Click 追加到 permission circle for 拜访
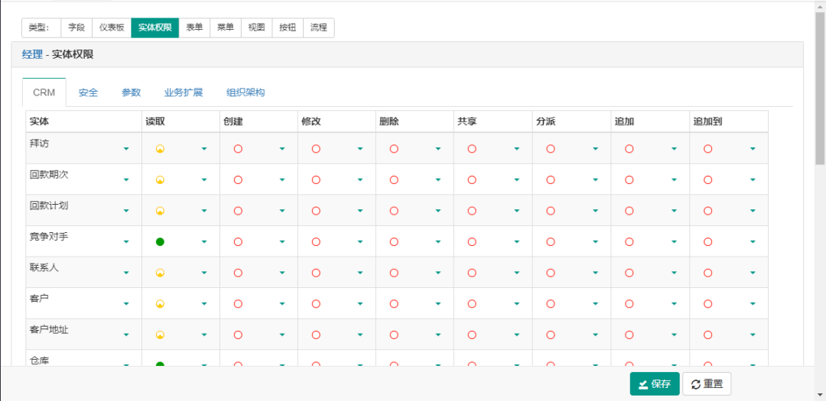This screenshot has height=401, width=826. [708, 149]
